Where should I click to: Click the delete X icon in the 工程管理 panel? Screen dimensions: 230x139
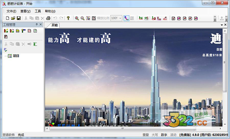(23, 44)
